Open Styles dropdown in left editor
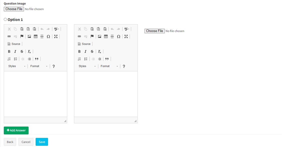 pyautogui.click(x=17, y=66)
